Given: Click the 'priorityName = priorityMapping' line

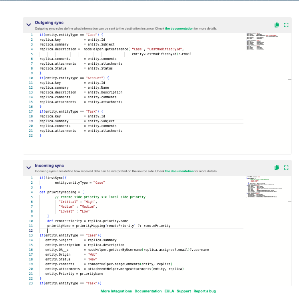Looking at the screenshot, I should [x=109, y=226].
